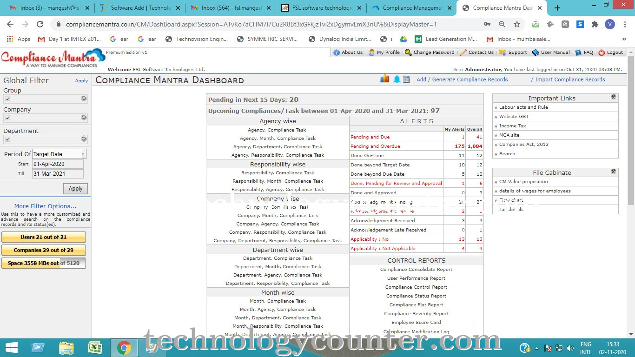635x357 pixels.
Task: Open the Chrome extensions puzzle icon
Action: [x=595, y=24]
